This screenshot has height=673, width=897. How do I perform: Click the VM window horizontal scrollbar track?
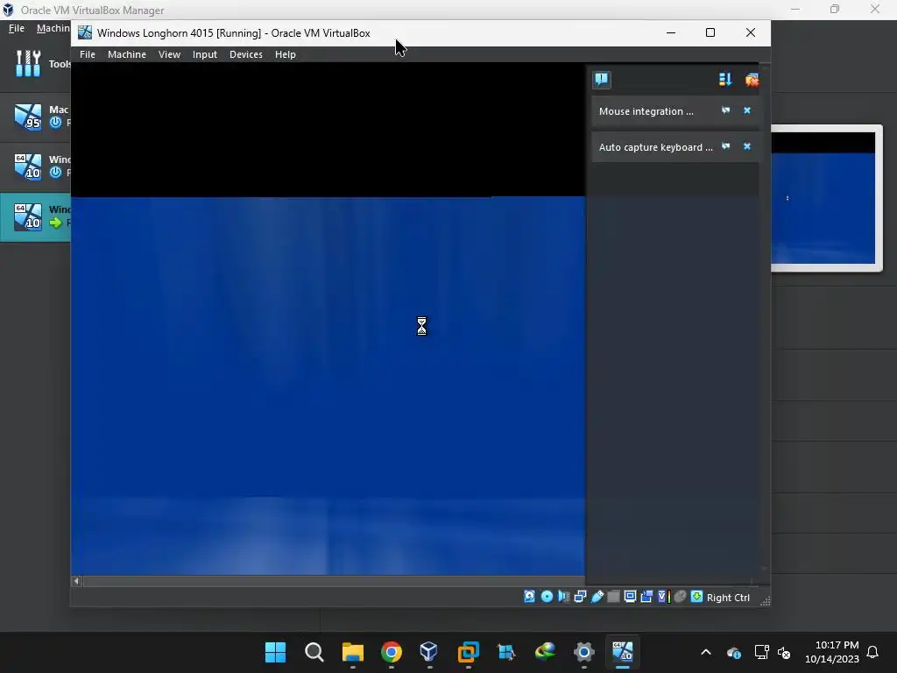pyautogui.click(x=334, y=581)
